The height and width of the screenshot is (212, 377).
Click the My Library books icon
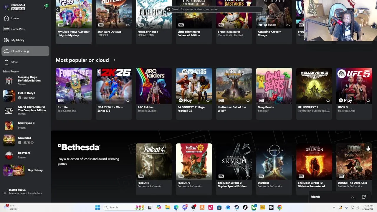pos(6,40)
